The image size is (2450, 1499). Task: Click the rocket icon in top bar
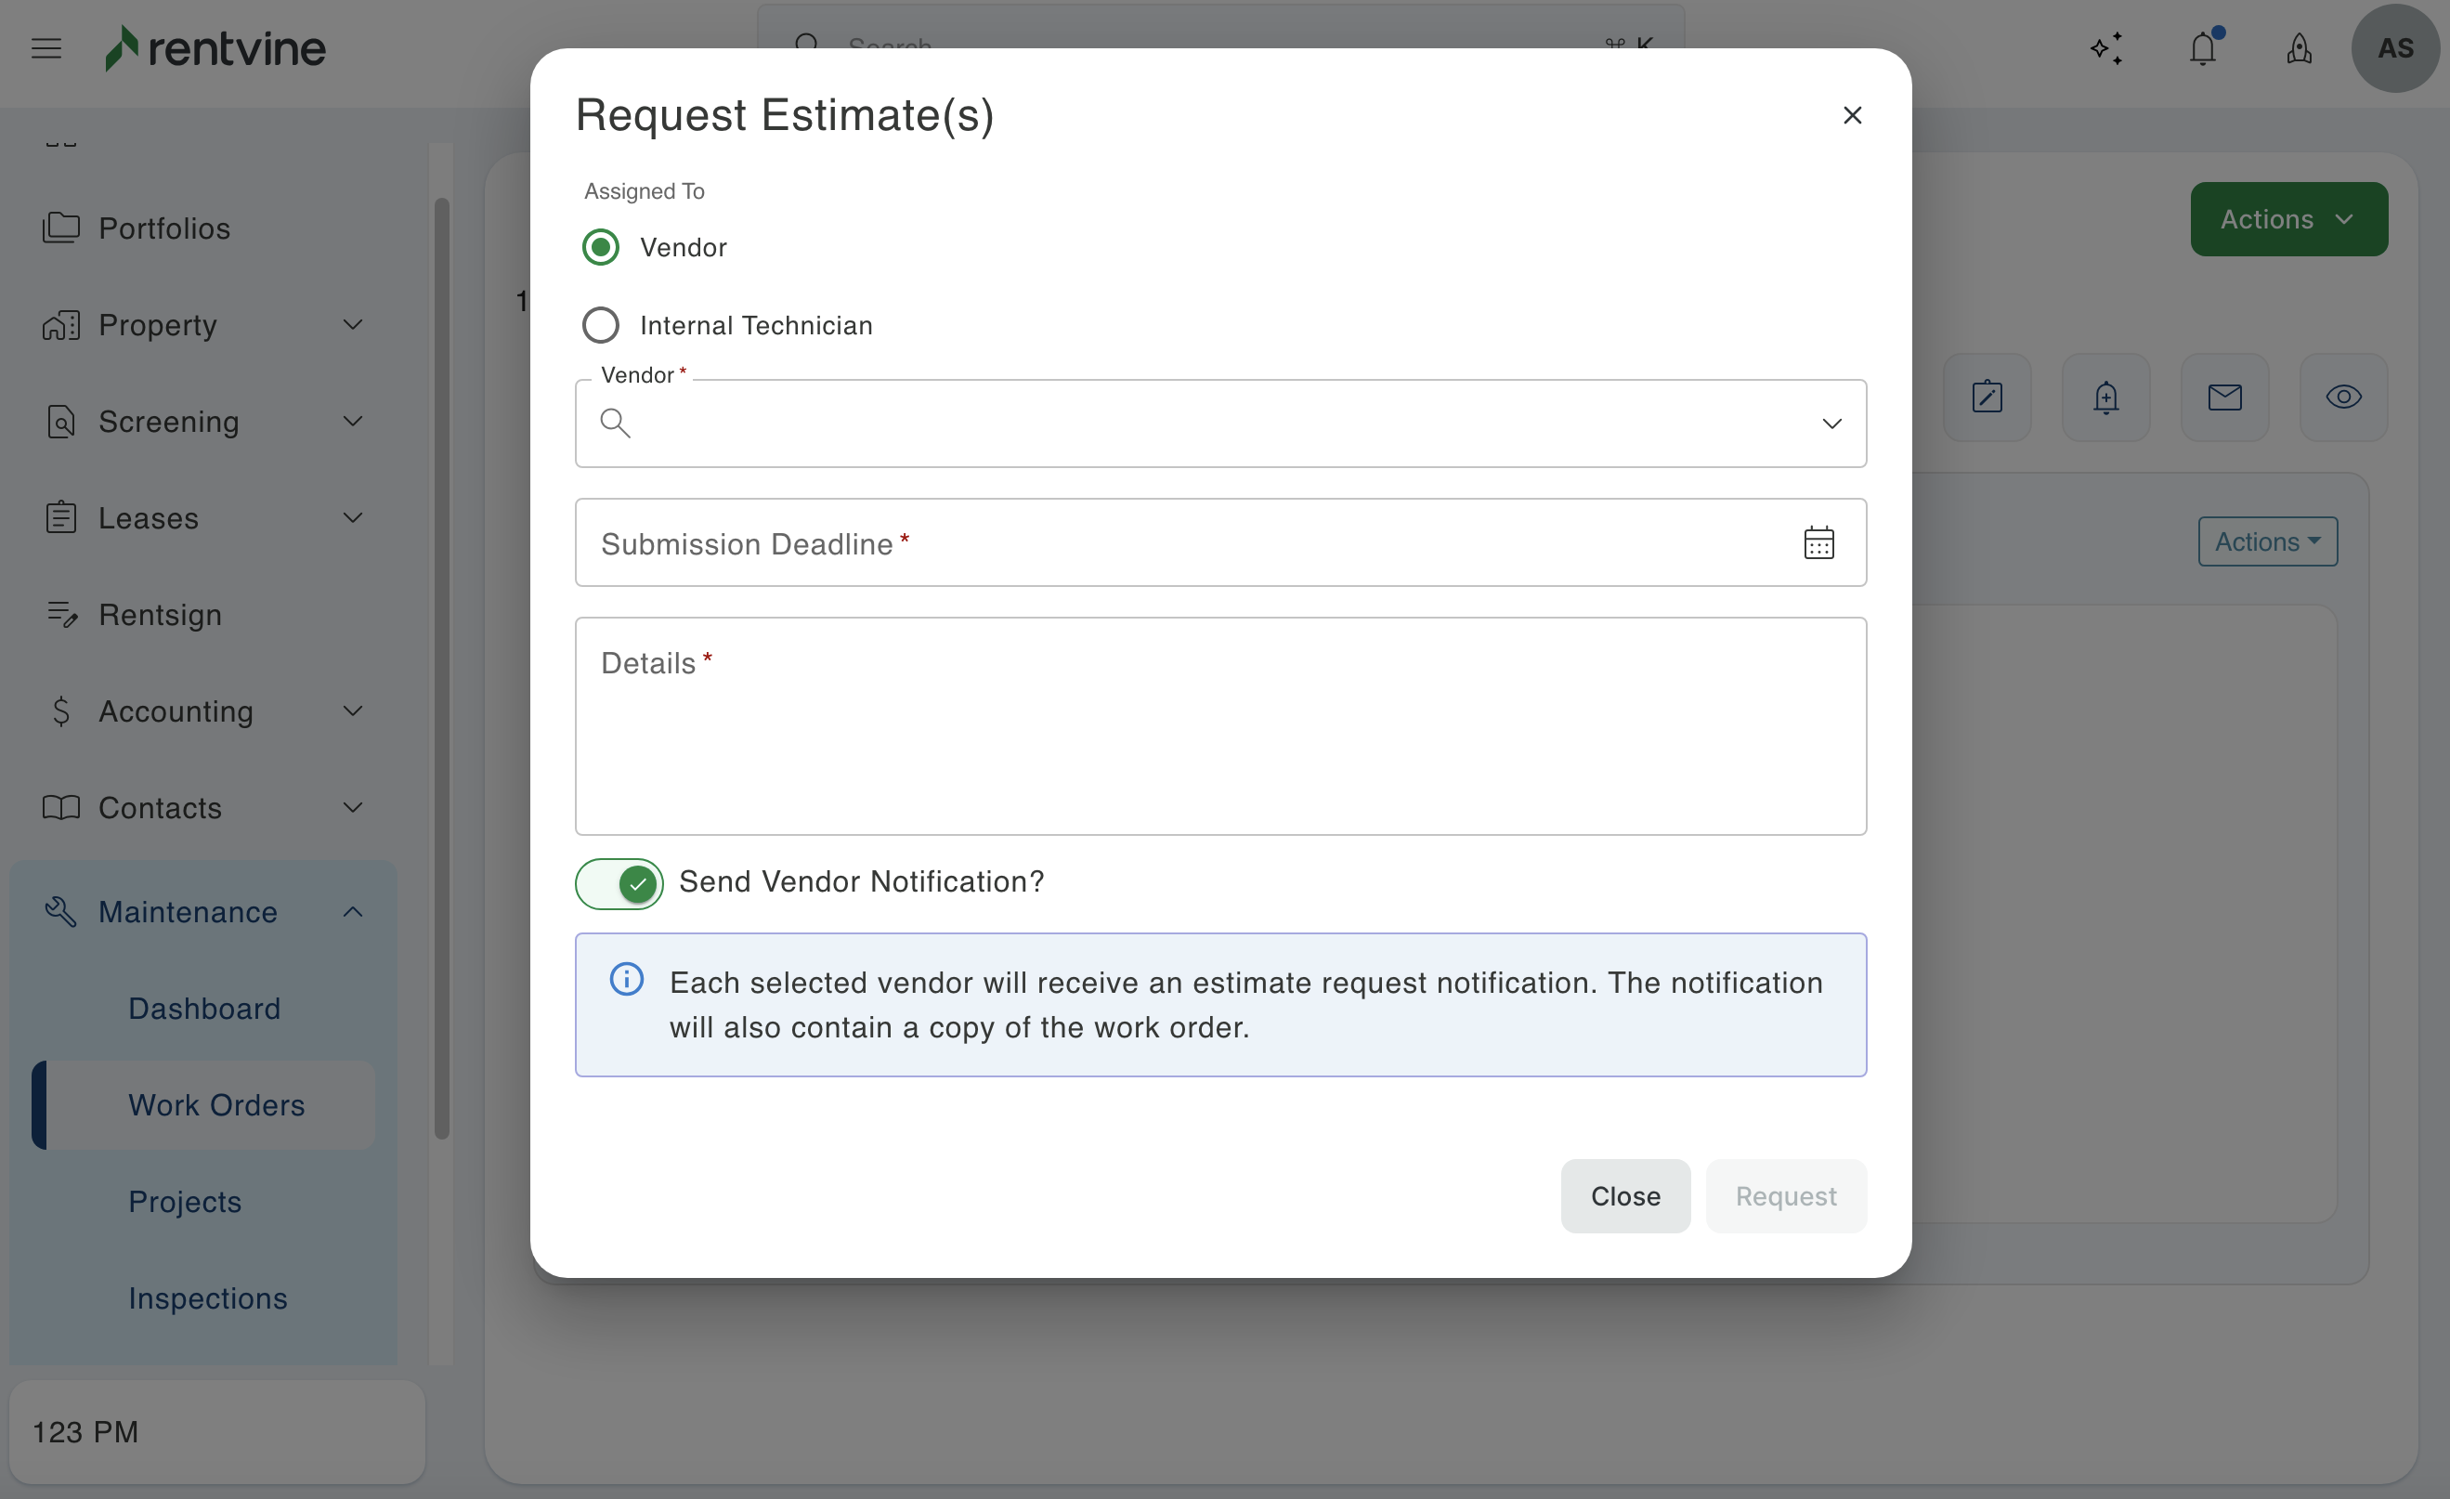pos(2298,47)
